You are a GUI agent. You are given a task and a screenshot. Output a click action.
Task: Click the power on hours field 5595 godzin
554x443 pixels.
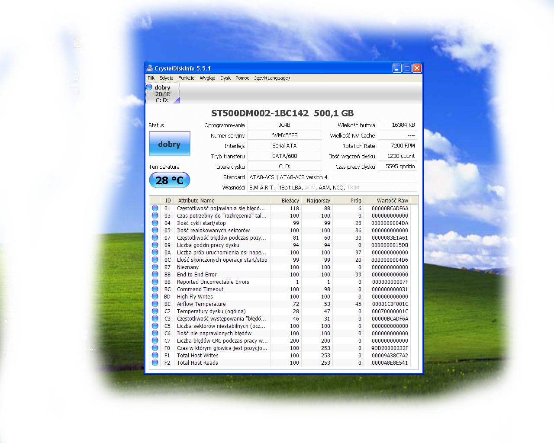397,166
